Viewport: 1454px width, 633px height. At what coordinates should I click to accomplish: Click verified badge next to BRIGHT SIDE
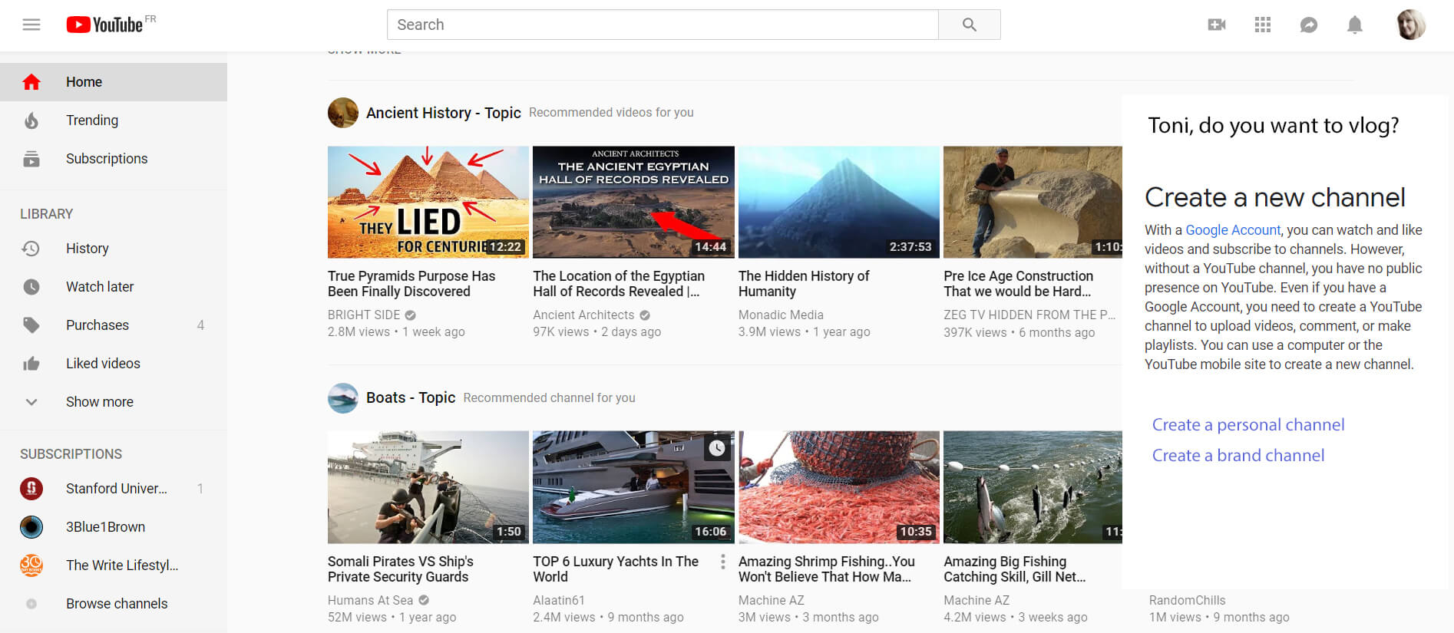pos(410,315)
